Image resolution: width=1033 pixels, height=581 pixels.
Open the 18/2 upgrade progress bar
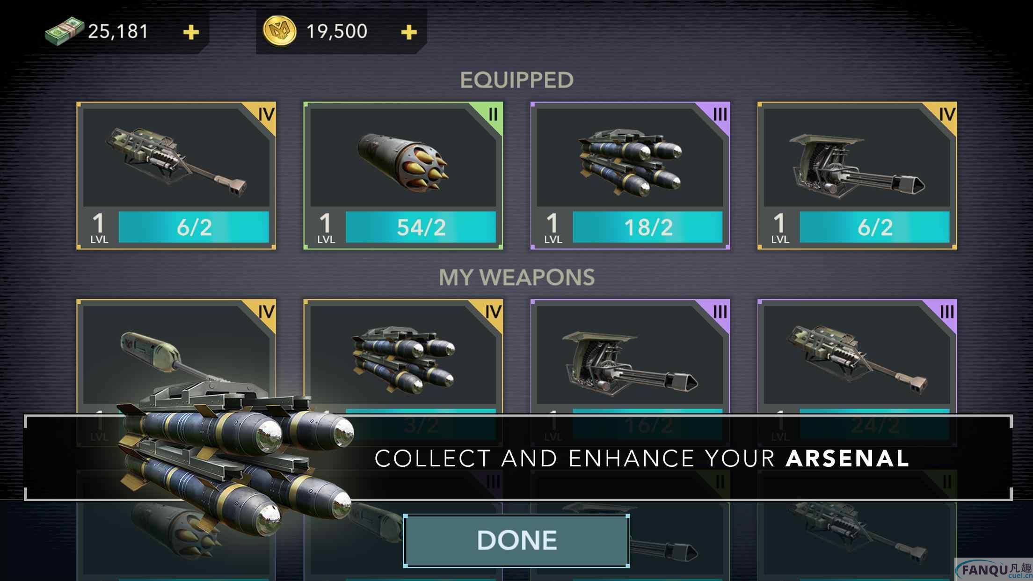click(647, 227)
